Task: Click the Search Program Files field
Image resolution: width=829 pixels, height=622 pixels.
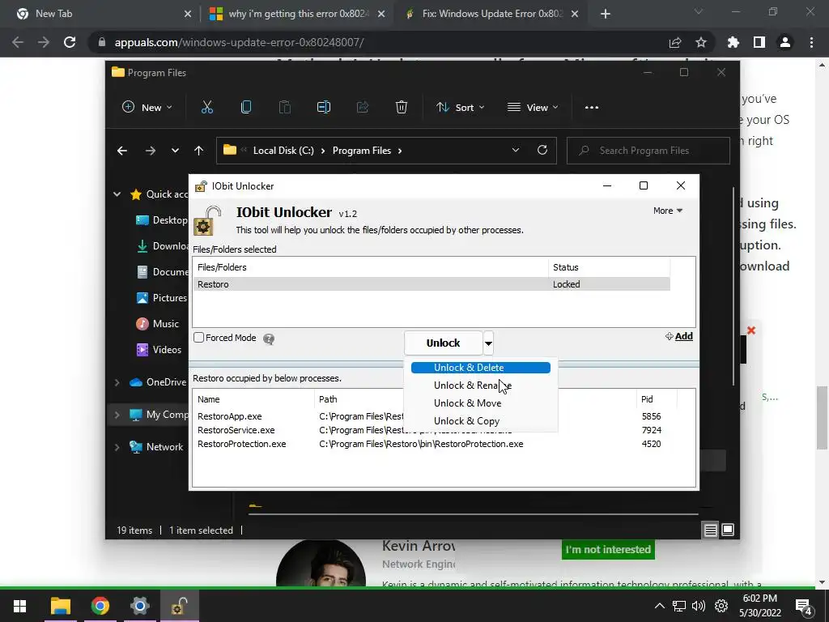Action: click(648, 151)
